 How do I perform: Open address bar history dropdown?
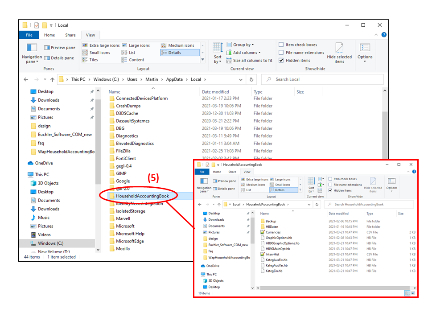click(x=241, y=79)
